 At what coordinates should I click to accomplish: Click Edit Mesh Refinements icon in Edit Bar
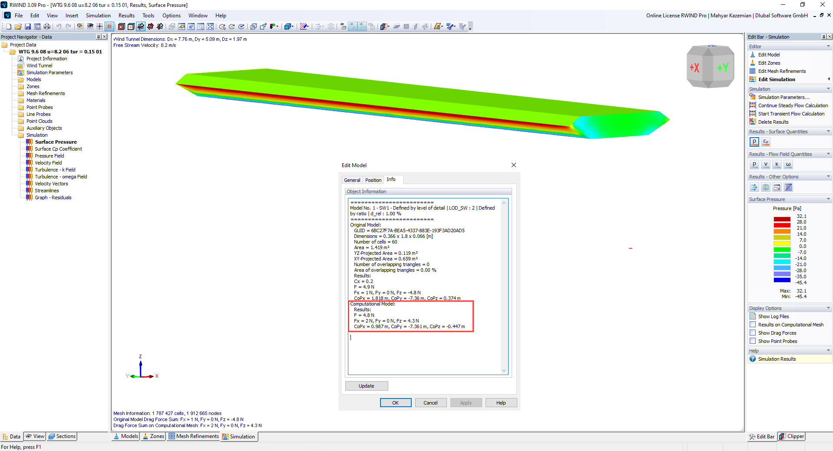click(753, 71)
